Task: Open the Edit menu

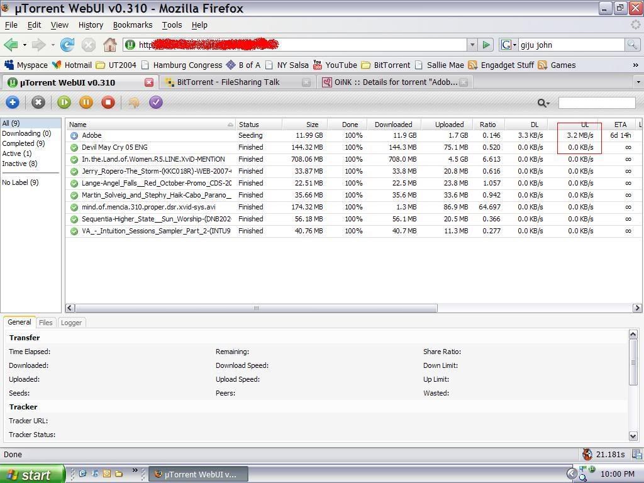Action: pos(34,25)
